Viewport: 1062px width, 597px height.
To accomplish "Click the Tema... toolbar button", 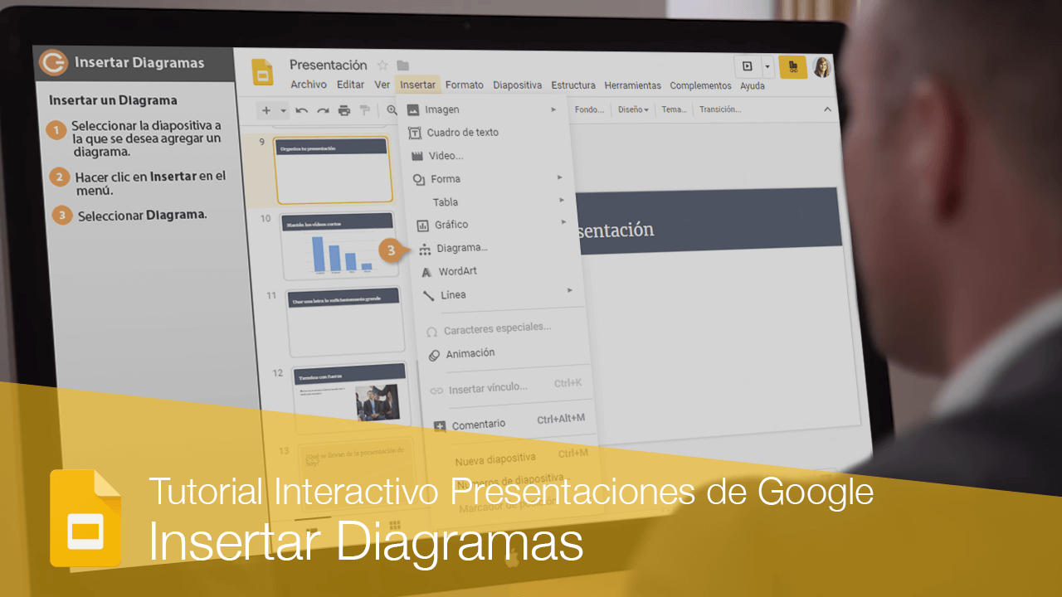I will click(x=674, y=109).
